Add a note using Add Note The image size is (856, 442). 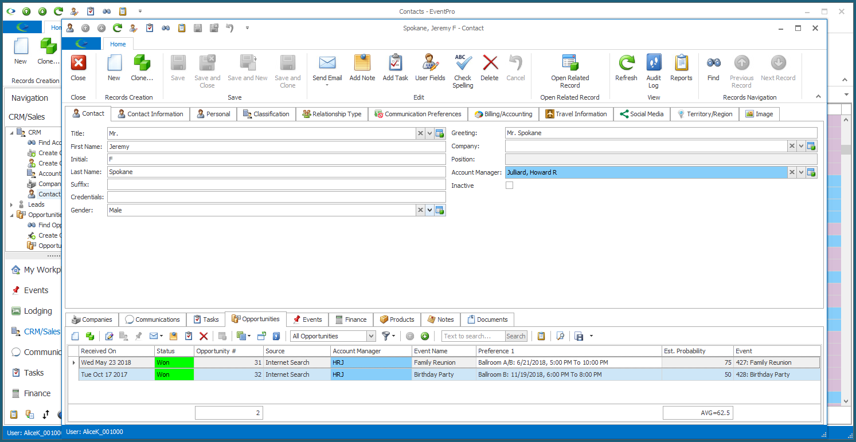point(362,68)
